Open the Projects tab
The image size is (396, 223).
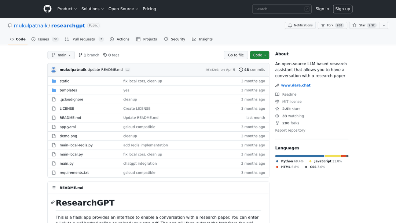[x=146, y=39]
